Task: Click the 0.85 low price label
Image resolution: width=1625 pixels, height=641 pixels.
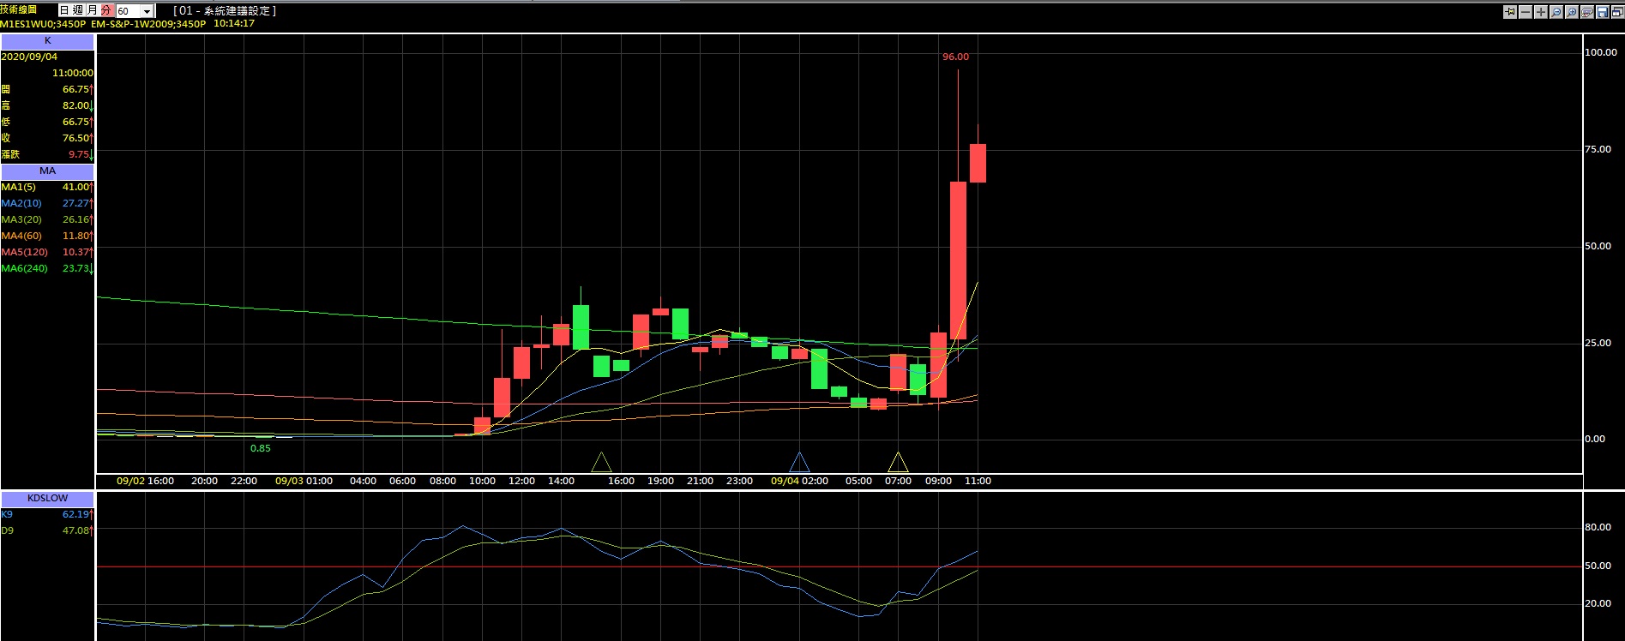Action: (260, 448)
